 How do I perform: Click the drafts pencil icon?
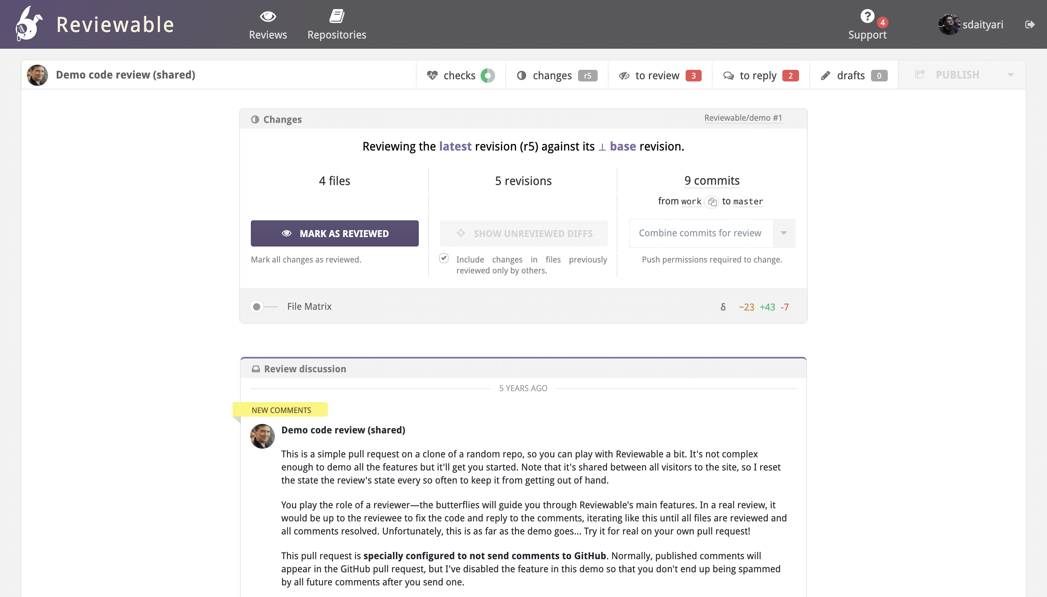[x=826, y=74]
